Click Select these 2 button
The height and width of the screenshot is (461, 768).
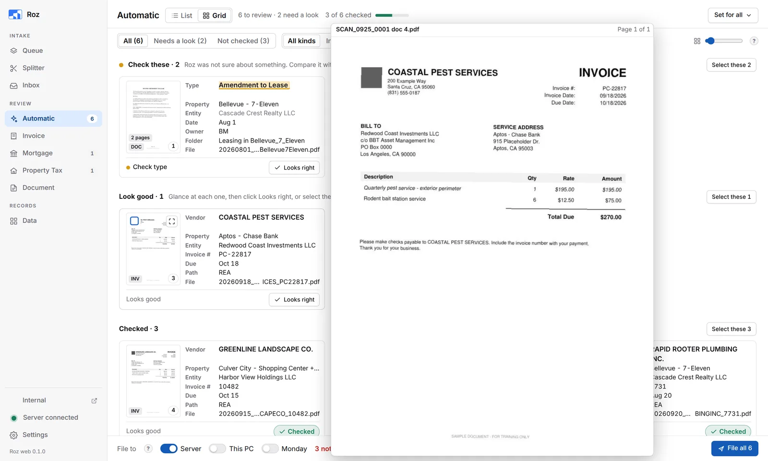(x=731, y=65)
